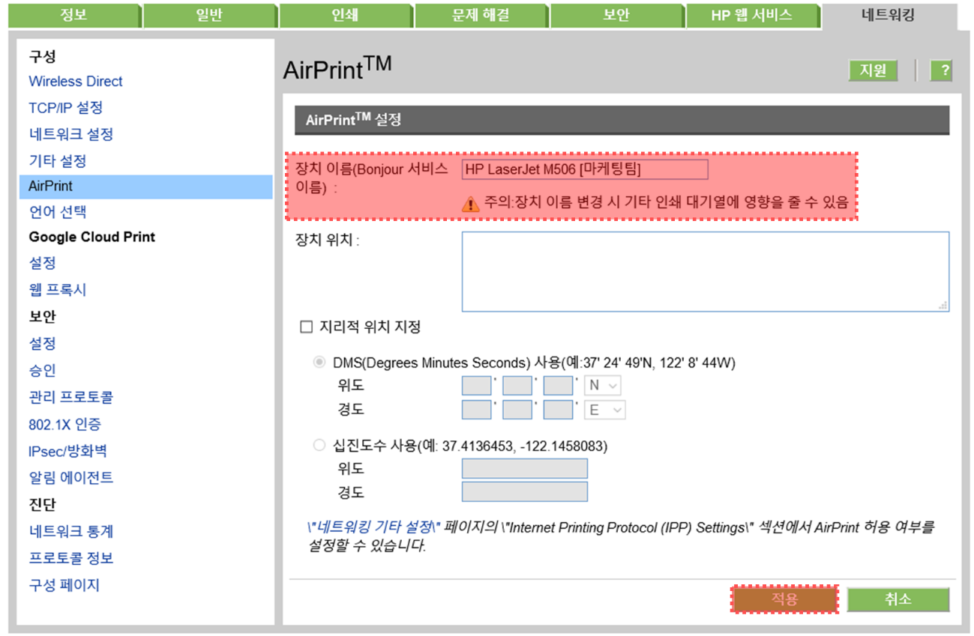Open Wireless Direct settings
Viewport: 974px width, 636px height.
(76, 81)
